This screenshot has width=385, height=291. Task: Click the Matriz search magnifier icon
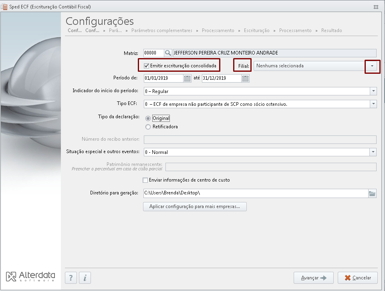point(168,53)
